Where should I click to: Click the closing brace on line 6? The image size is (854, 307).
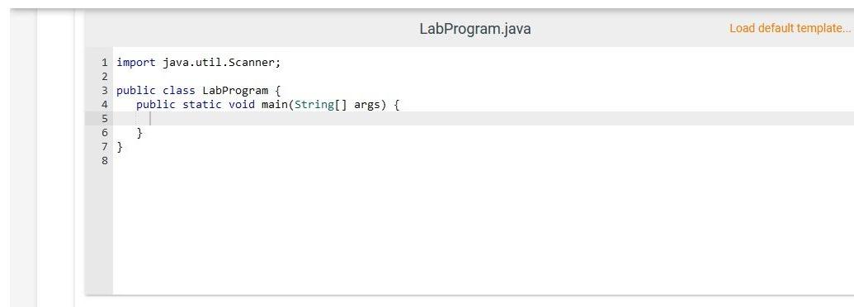139,133
